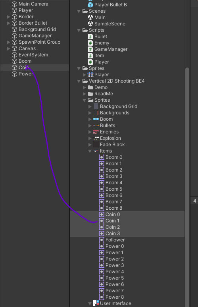Select SpawnPoint Group label in Hierarchy
The width and height of the screenshot is (198, 307).
[x=40, y=42]
